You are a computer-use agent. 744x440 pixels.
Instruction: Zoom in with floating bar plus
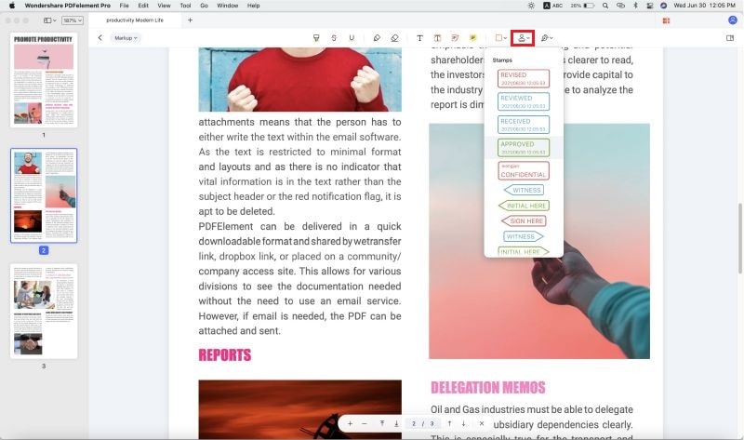coord(350,423)
